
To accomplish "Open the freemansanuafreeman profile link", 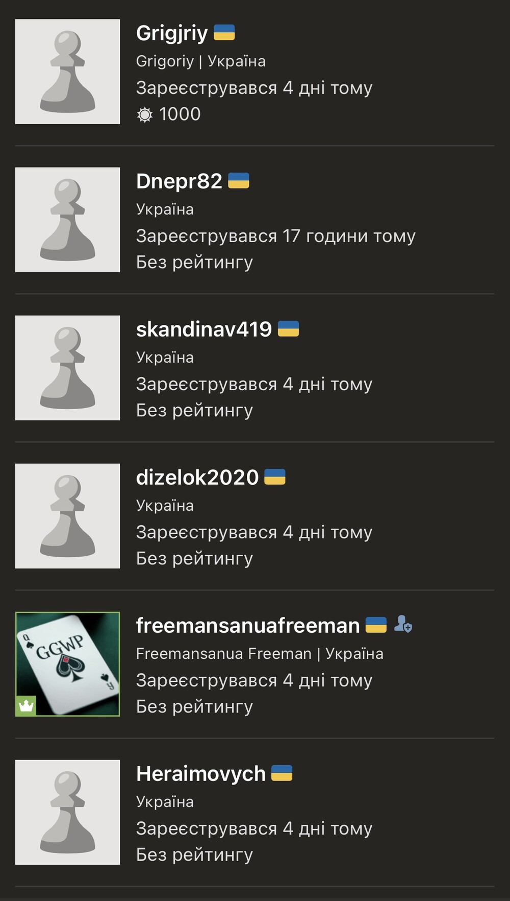I will coord(248,626).
